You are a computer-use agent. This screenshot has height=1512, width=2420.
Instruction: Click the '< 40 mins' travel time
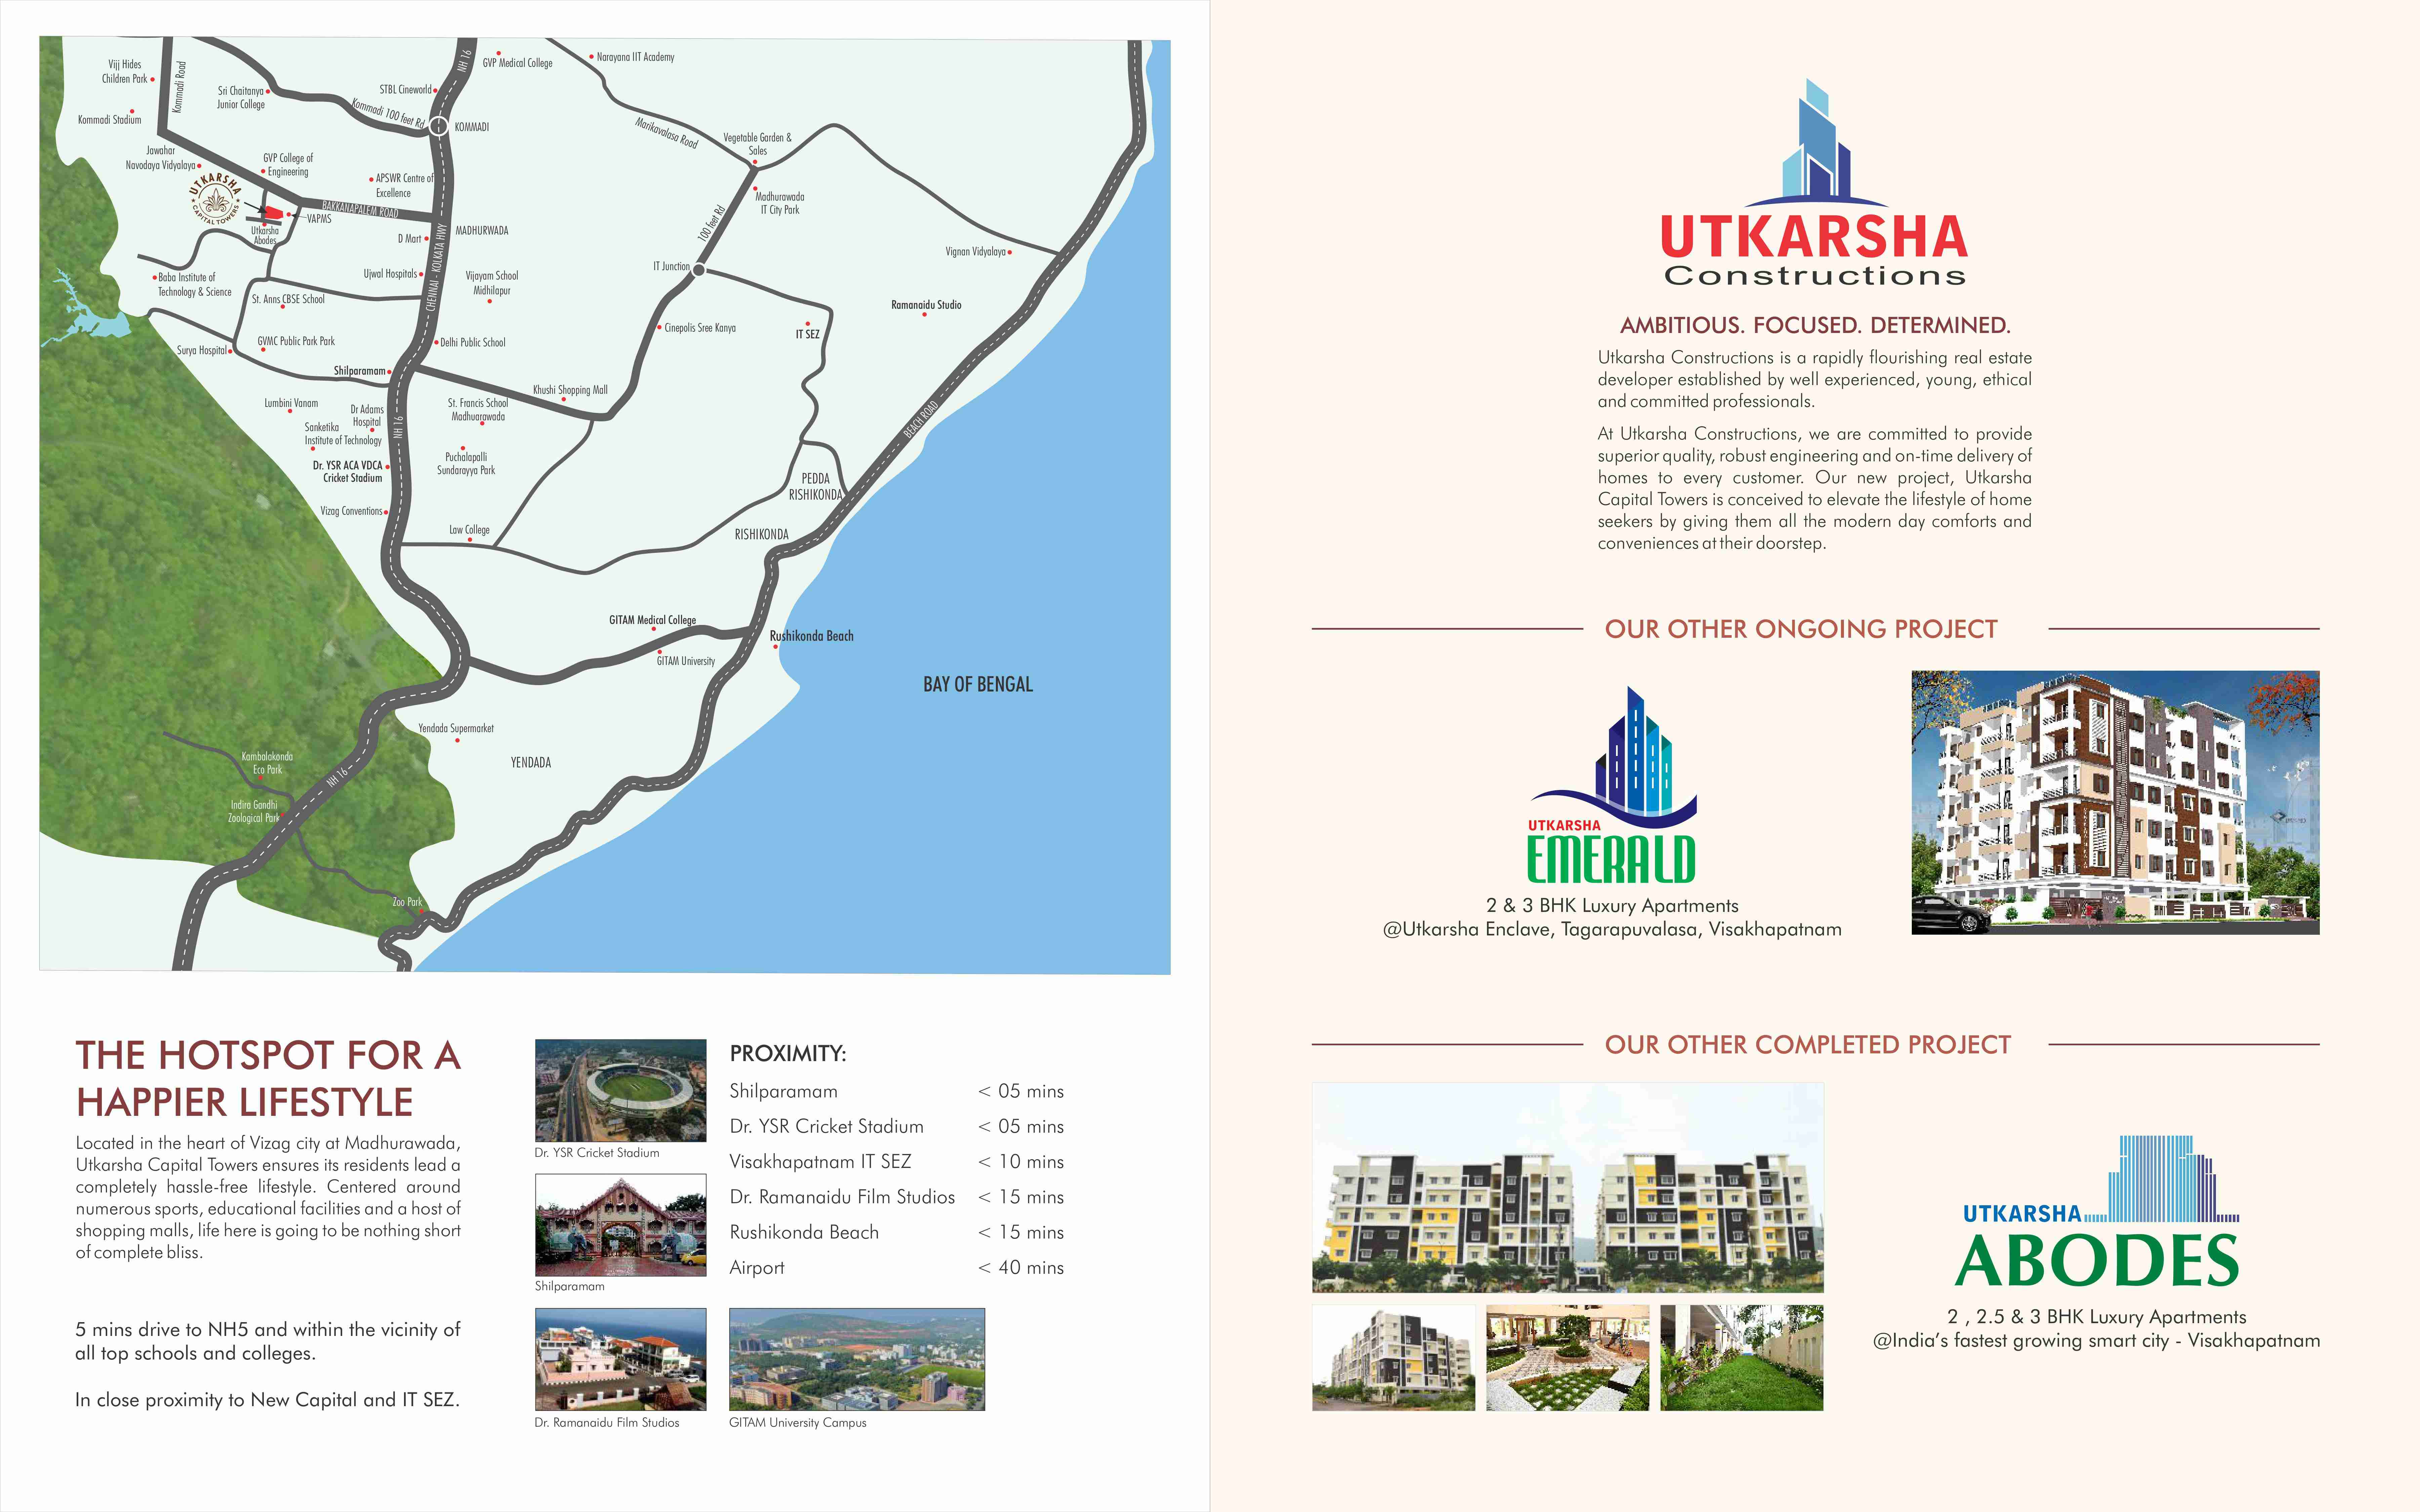click(x=1021, y=1268)
